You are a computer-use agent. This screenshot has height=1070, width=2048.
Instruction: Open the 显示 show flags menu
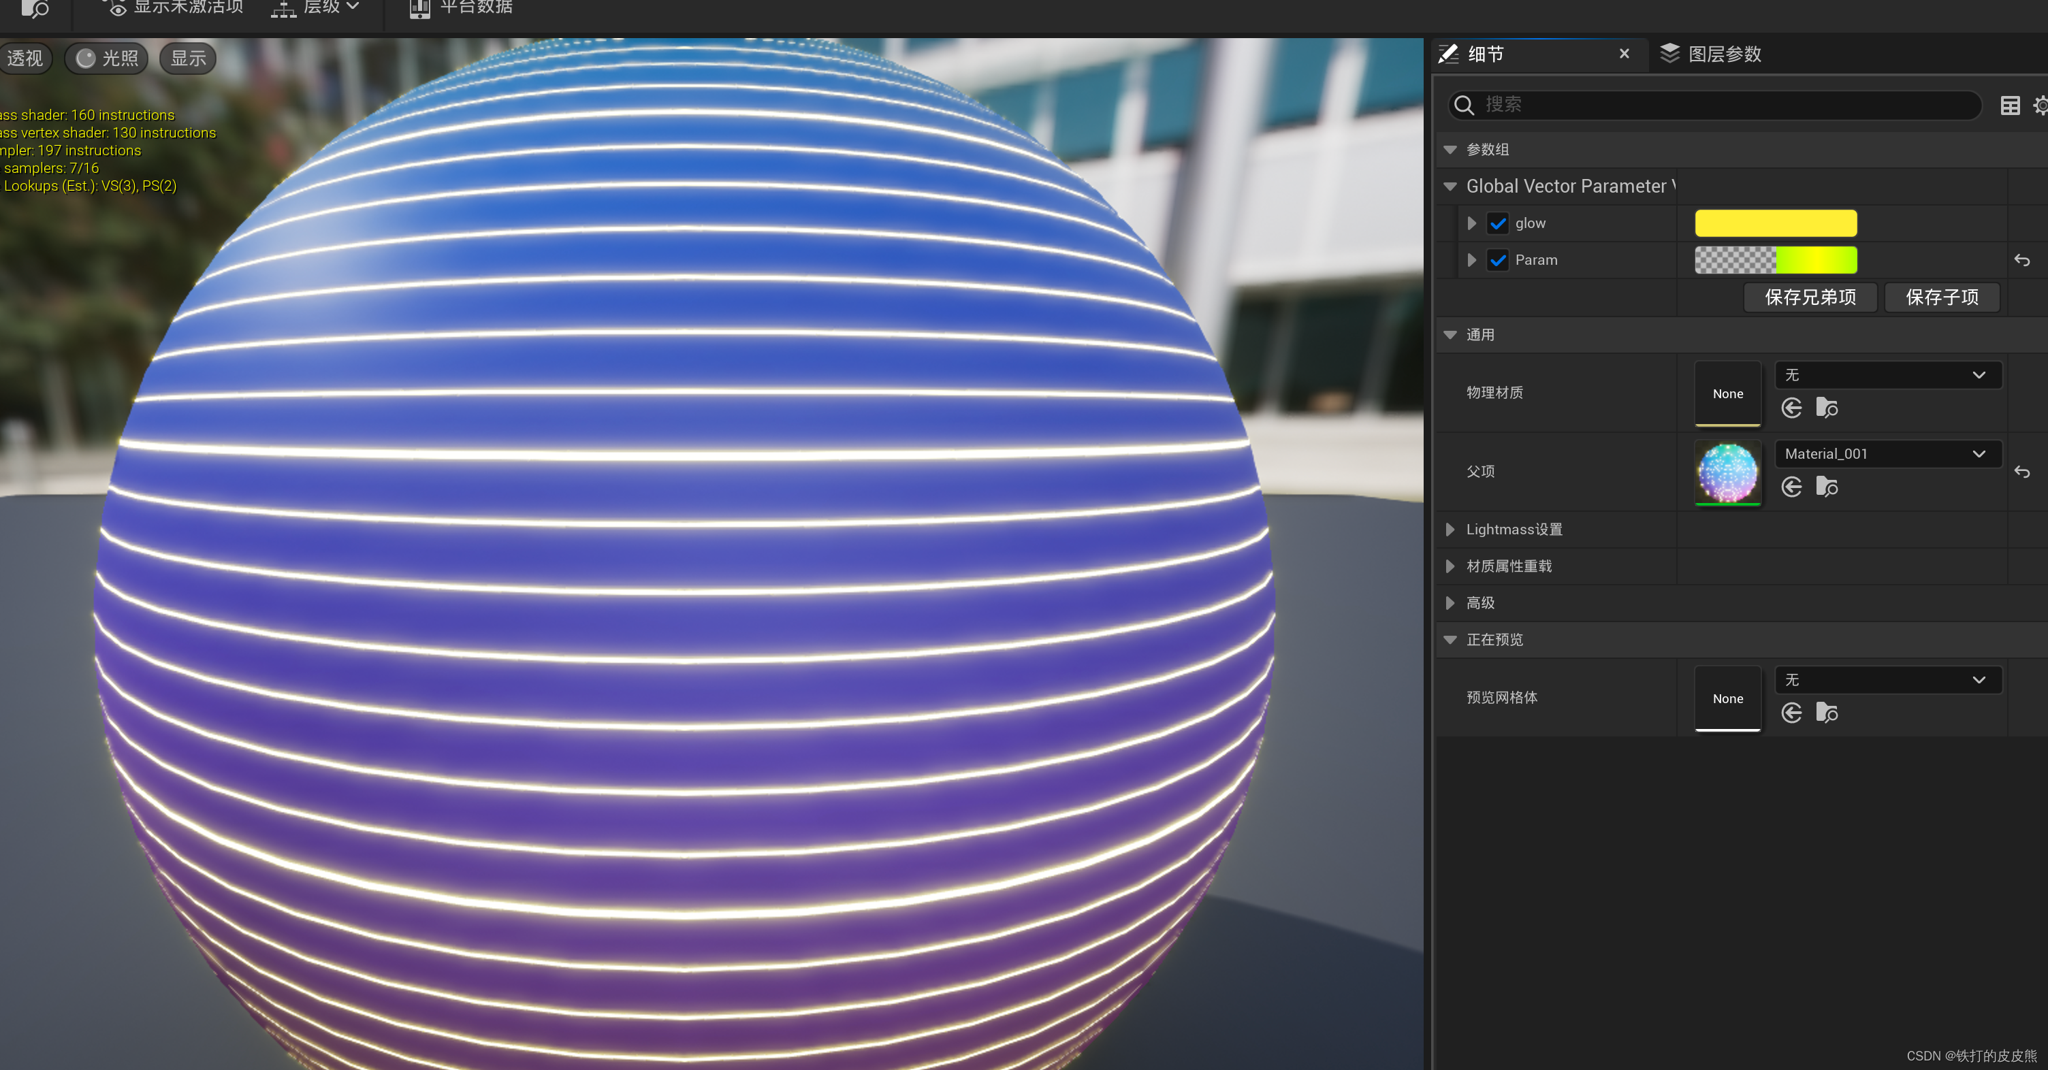(188, 58)
